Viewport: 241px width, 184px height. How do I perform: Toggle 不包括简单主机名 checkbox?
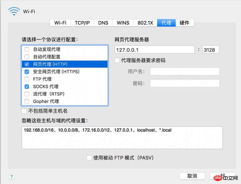pyautogui.click(x=24, y=111)
